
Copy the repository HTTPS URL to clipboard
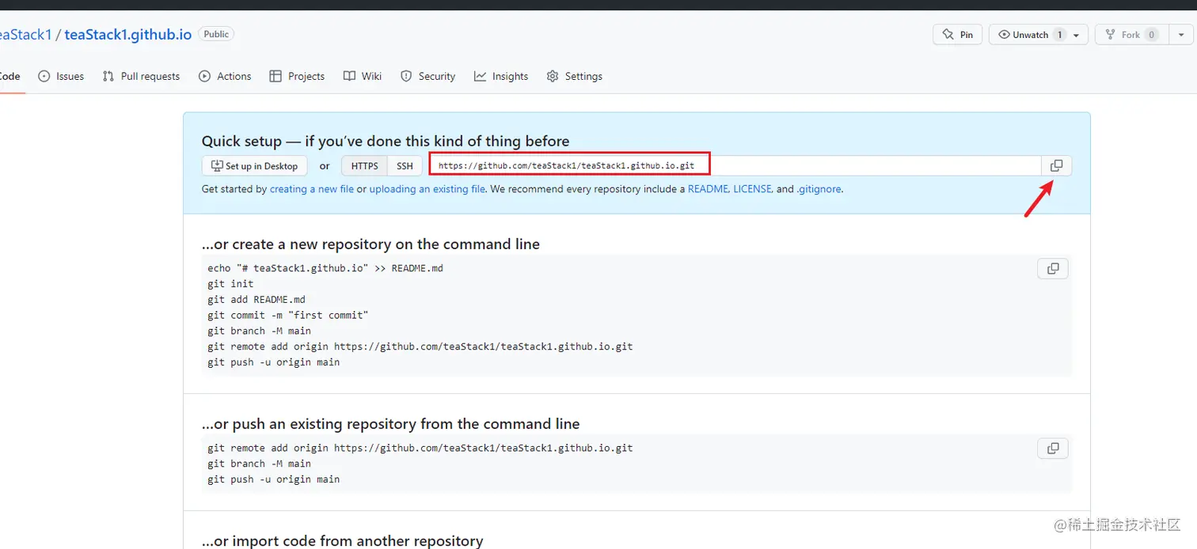[1056, 165]
